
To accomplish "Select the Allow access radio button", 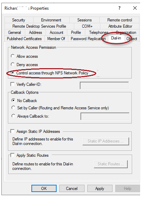I will (13, 56).
